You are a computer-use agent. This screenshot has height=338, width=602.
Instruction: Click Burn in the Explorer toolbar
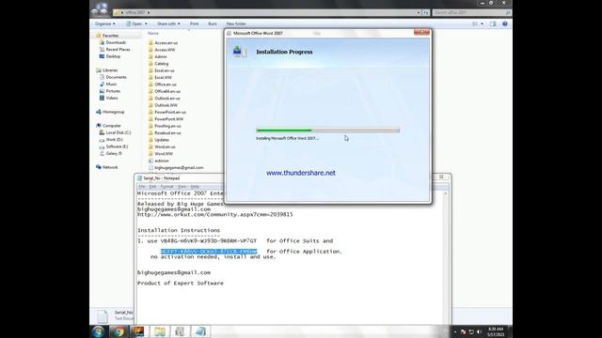click(x=213, y=23)
